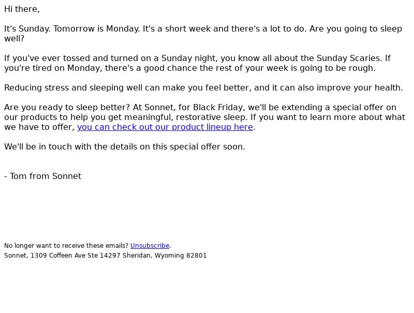Screen dimensions: 414x313
Task: Click the word 'Sheridan' in the address
Action: (137, 256)
